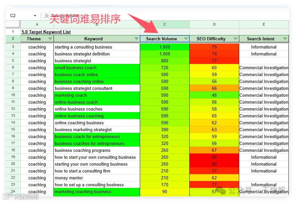Select row 1 header

(13, 32)
